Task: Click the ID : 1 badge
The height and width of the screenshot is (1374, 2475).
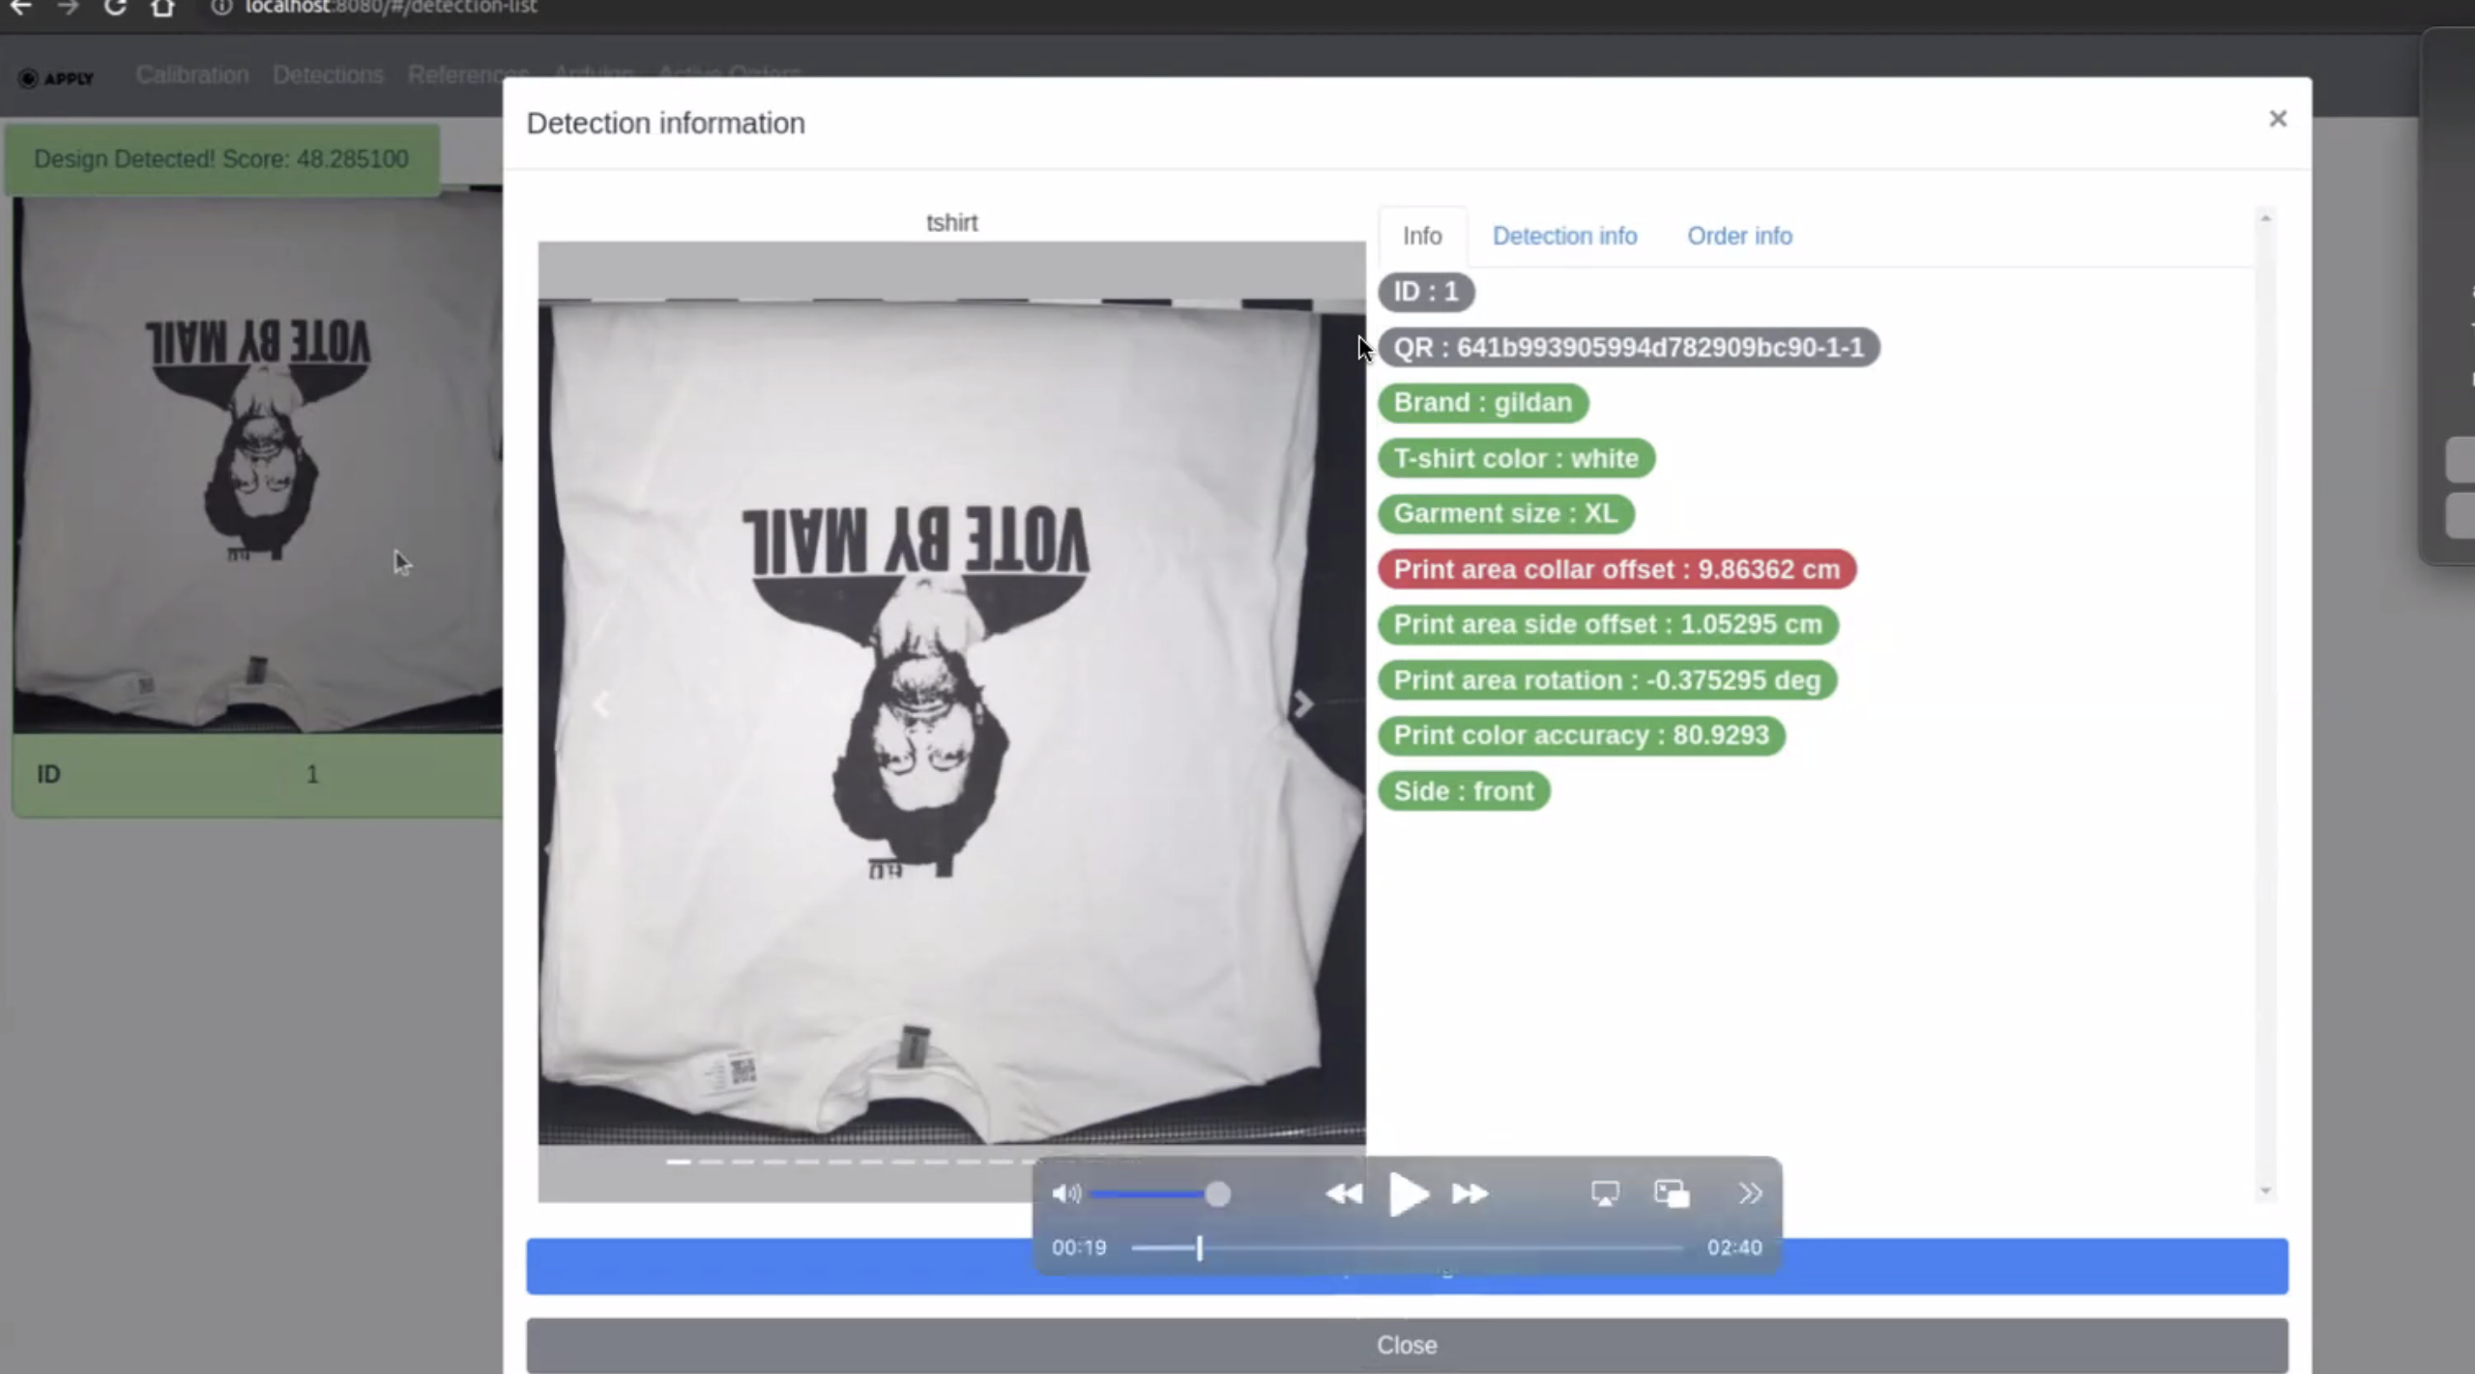Action: point(1426,292)
